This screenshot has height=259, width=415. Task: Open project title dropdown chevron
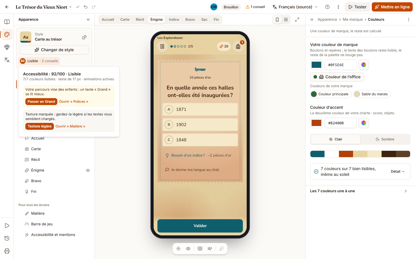tap(70, 7)
